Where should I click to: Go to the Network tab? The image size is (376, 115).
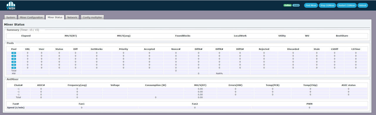point(72,17)
